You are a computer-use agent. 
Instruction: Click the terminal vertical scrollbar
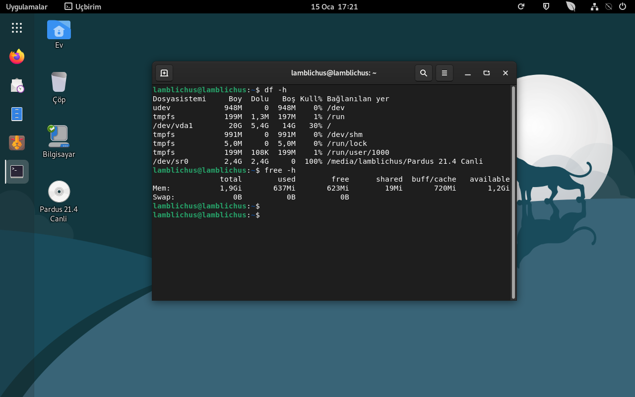point(513,192)
